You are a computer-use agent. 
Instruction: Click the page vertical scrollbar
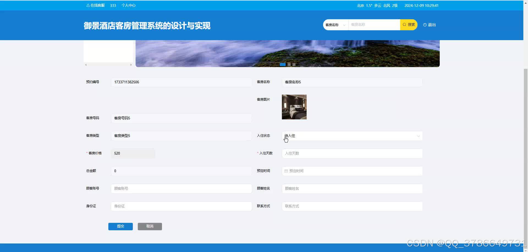point(526,138)
